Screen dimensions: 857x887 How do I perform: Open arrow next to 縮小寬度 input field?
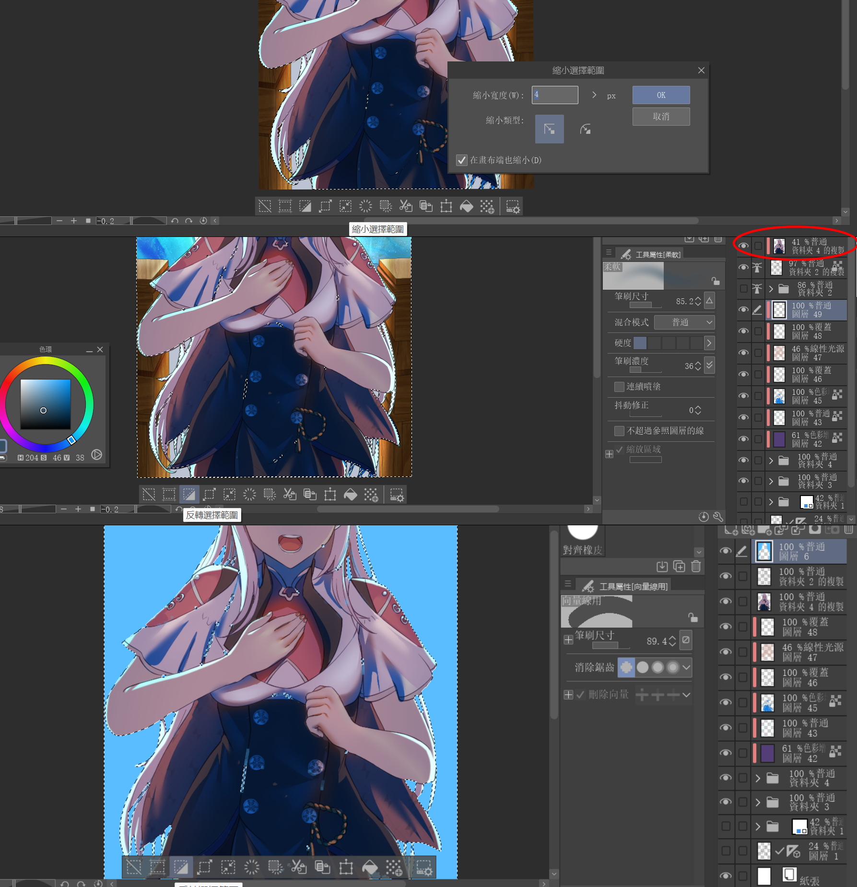pyautogui.click(x=594, y=95)
